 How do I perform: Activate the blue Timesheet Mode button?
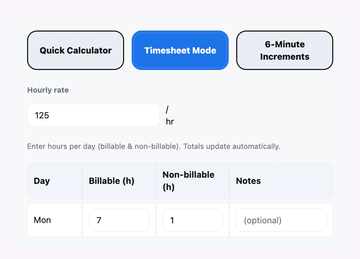[x=180, y=50]
